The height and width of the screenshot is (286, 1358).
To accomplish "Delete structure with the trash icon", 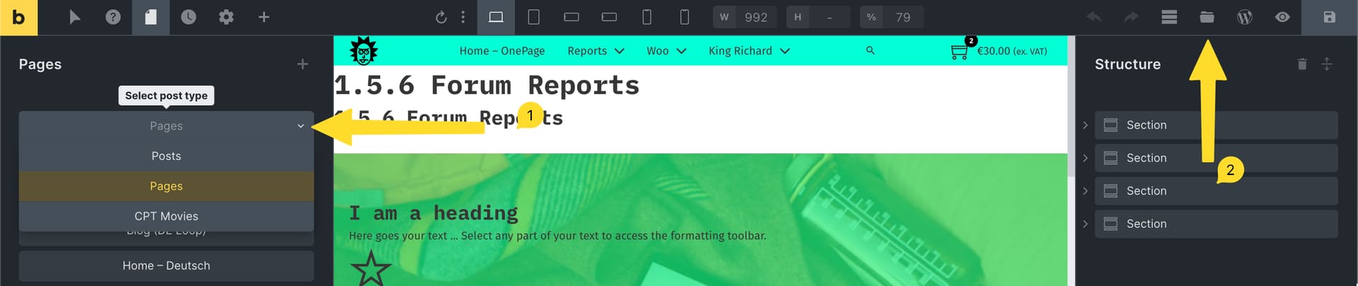I will point(1302,64).
